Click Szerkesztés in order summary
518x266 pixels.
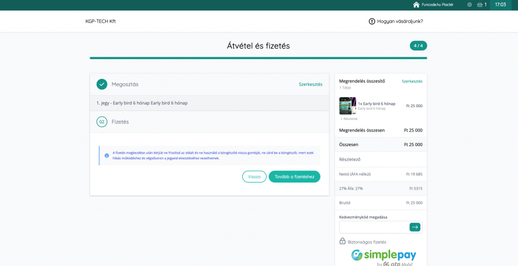click(412, 81)
